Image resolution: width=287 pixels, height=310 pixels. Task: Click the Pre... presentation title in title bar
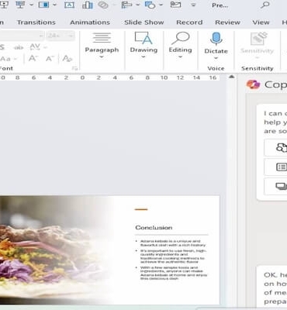(220, 5)
